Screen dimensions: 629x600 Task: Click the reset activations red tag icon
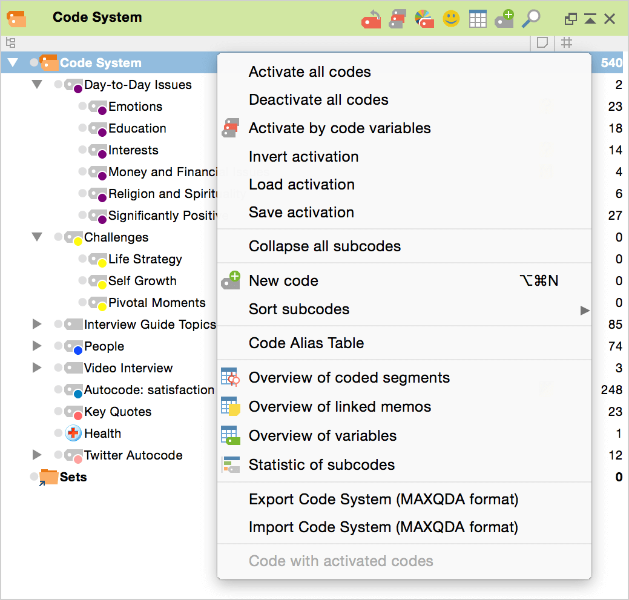pyautogui.click(x=370, y=19)
